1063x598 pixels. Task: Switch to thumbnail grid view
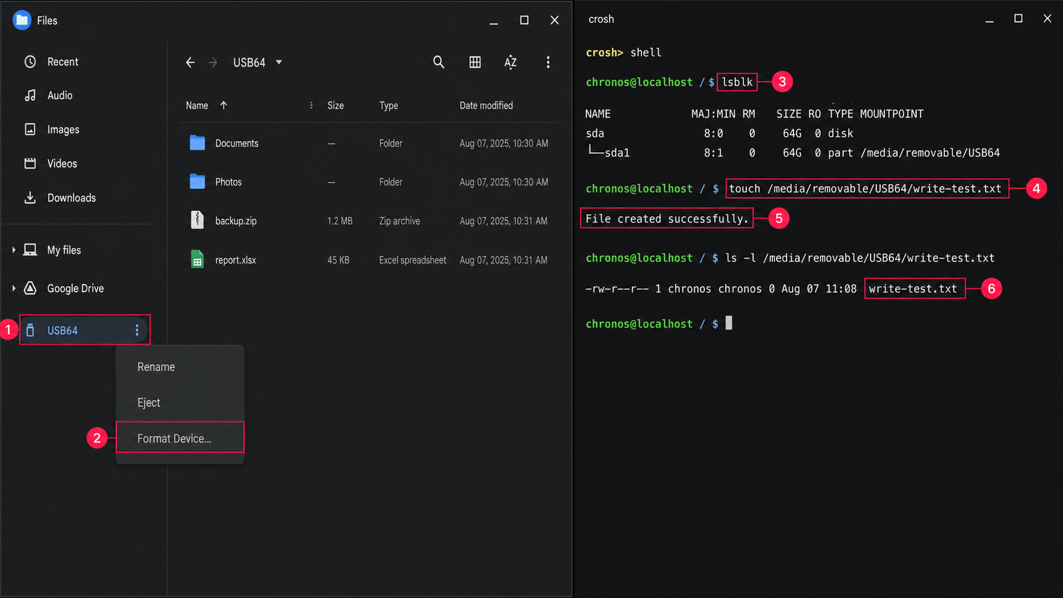tap(475, 62)
